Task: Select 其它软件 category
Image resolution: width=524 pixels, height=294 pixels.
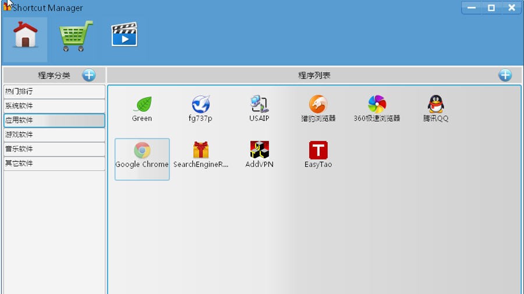Action: pos(54,164)
